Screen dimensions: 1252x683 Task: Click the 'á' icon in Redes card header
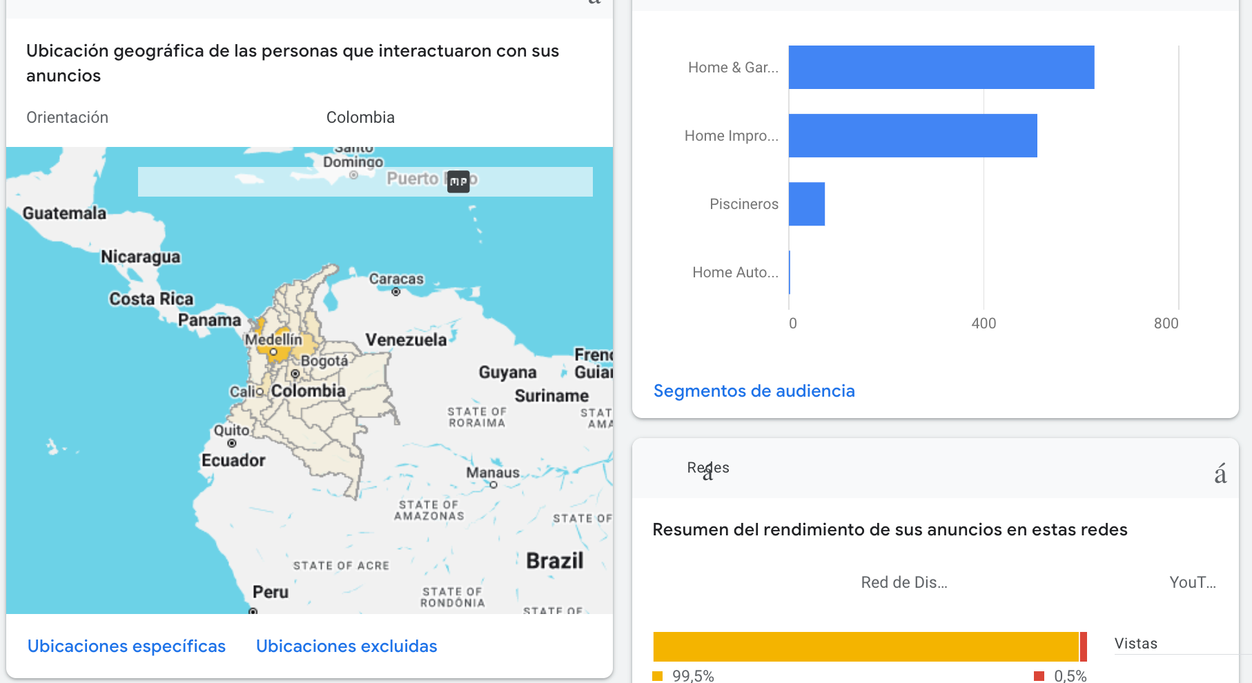tap(1220, 474)
